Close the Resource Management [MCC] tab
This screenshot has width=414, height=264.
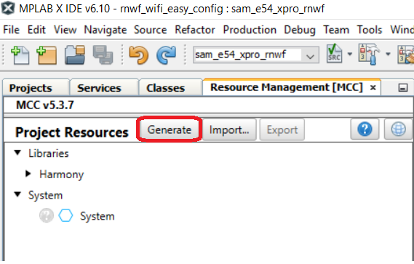tap(373, 88)
